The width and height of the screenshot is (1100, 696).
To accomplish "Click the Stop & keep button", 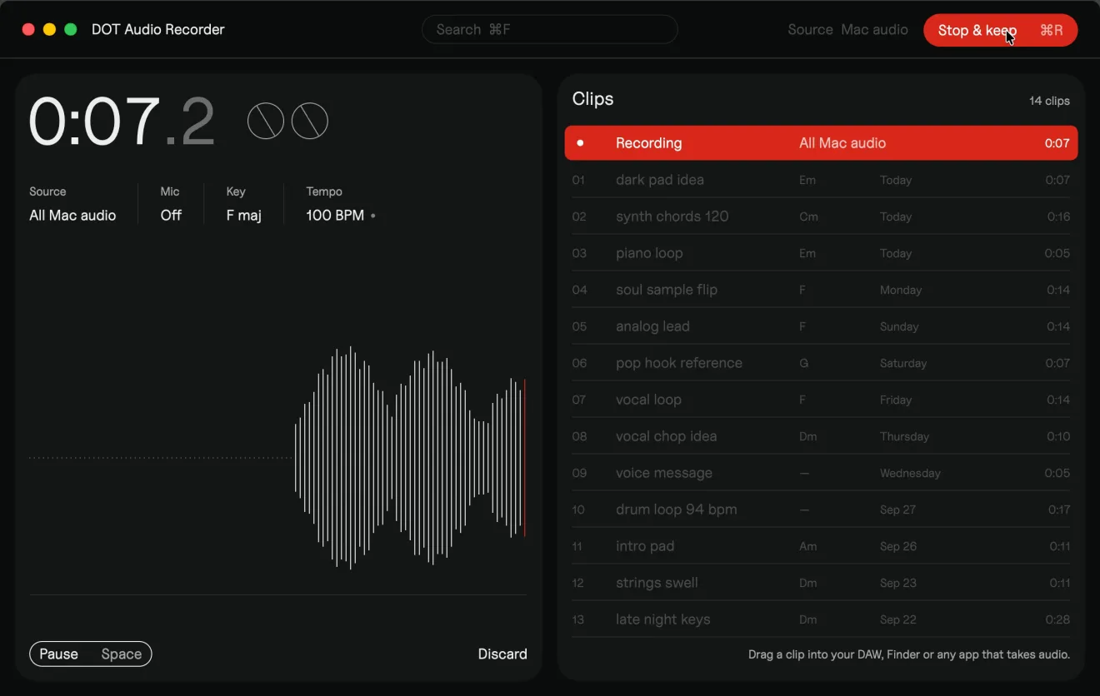I will [x=1000, y=31].
